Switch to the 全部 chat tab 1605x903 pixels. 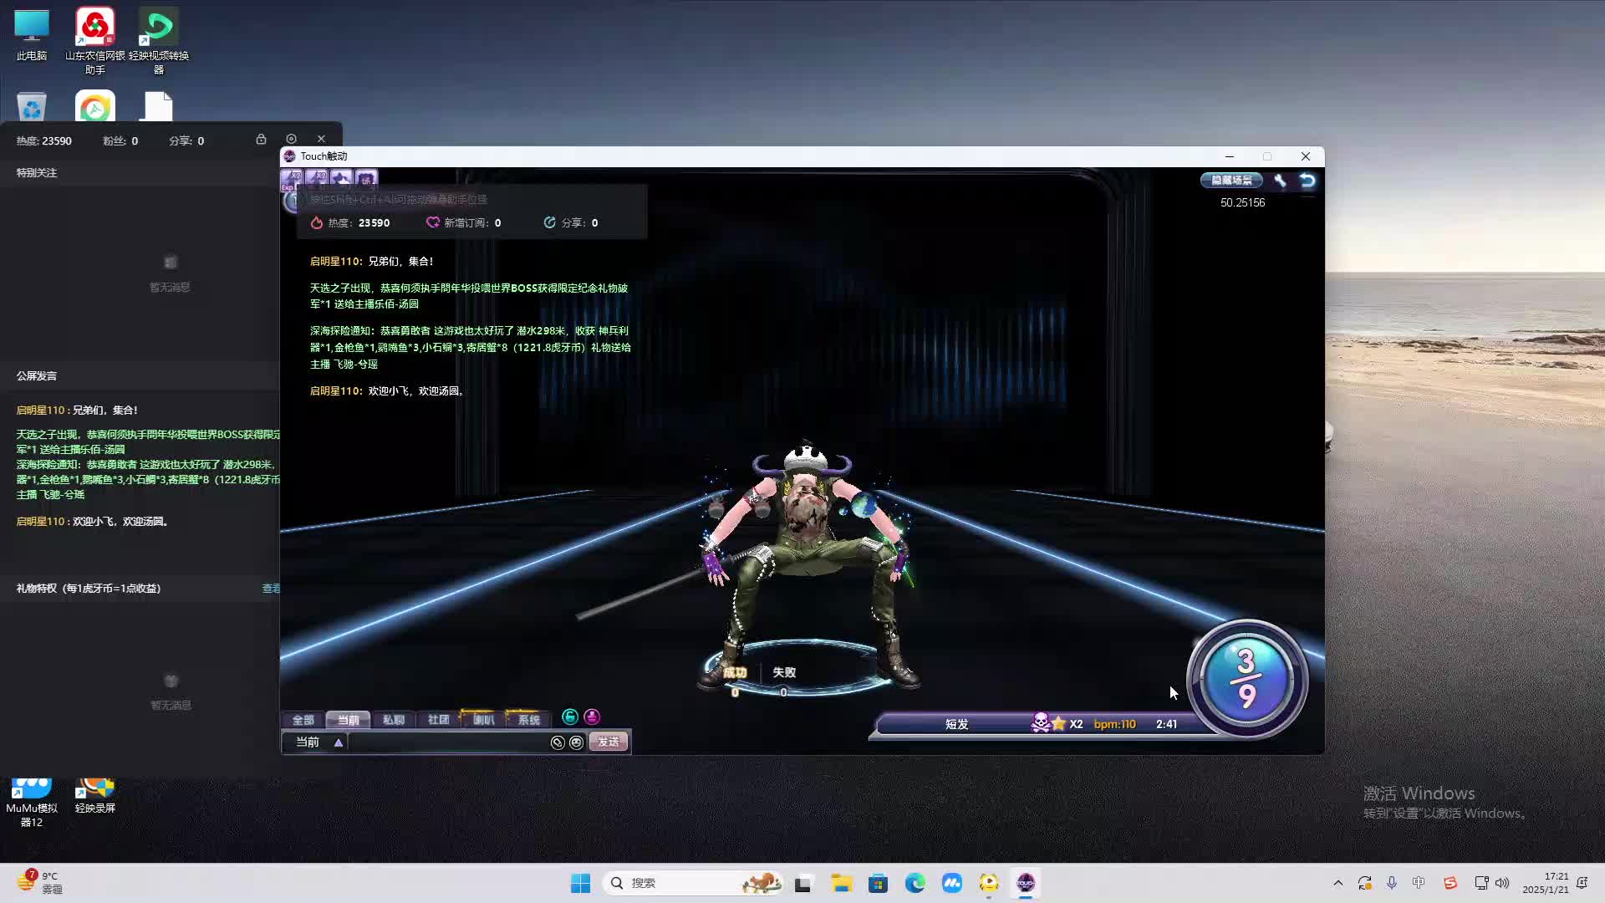pos(303,720)
